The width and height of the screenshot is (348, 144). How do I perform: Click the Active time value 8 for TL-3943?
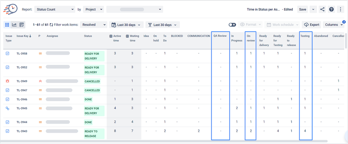[115, 131]
